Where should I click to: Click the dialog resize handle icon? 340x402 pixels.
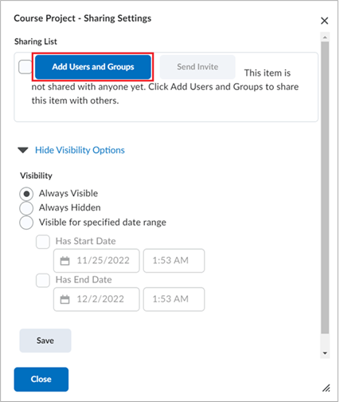pyautogui.click(x=326, y=388)
